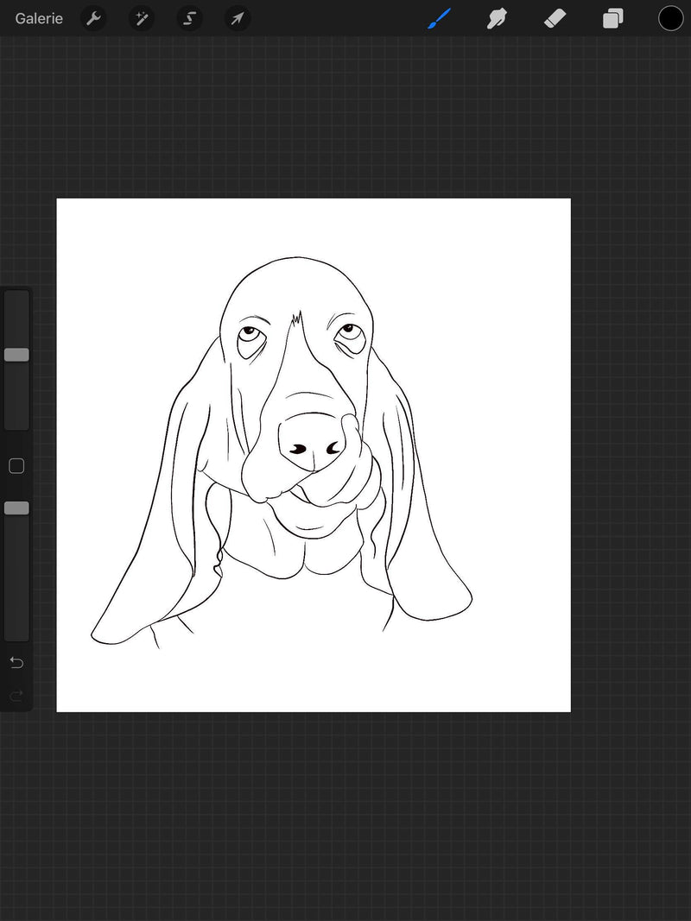Image resolution: width=691 pixels, height=921 pixels.
Task: Open the Actions wrench menu
Action: (93, 18)
